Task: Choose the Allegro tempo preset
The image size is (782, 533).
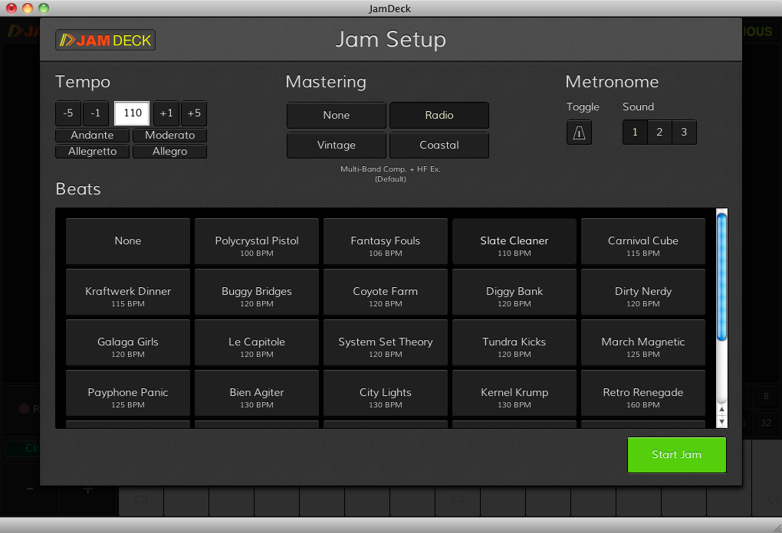Action: pos(169,151)
